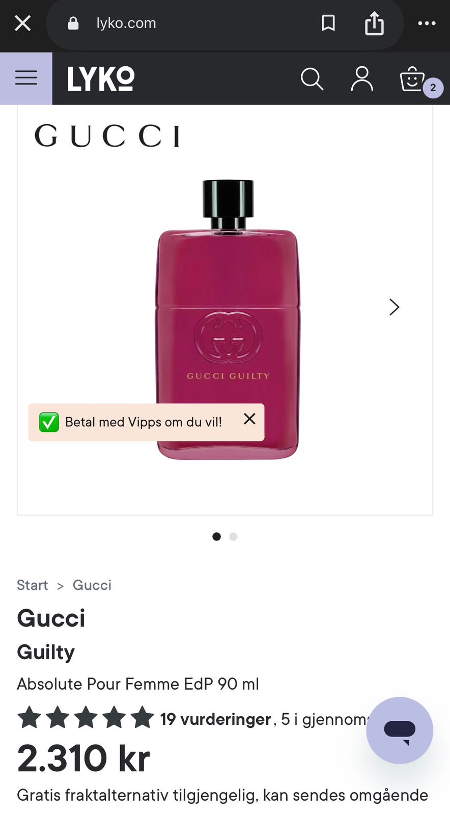Open the Gucci breadcrumb link
The width and height of the screenshot is (450, 815).
[92, 585]
